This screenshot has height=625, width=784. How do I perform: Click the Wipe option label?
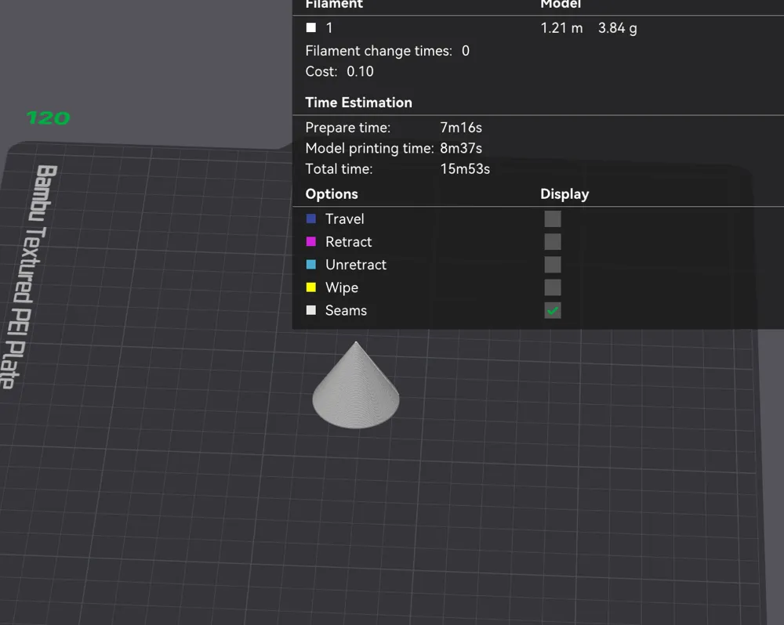click(x=342, y=287)
